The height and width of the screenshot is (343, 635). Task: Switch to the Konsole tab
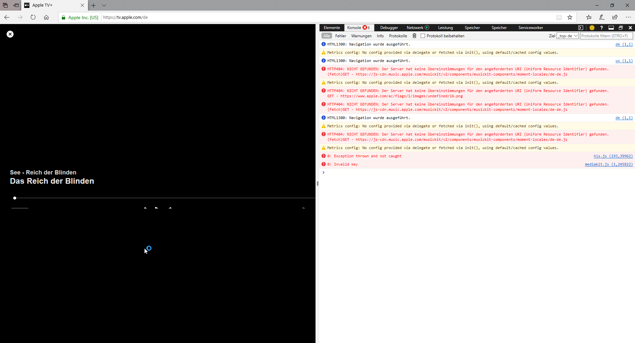tap(359, 28)
